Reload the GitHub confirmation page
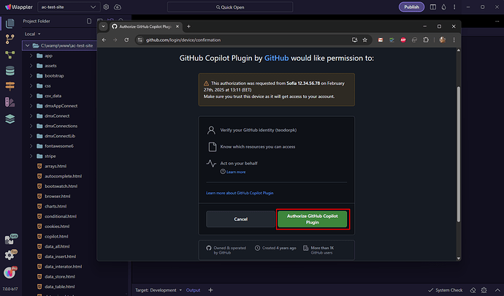The image size is (504, 296). click(126, 40)
